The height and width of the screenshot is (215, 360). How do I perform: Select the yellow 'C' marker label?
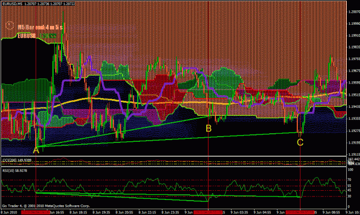(300, 142)
